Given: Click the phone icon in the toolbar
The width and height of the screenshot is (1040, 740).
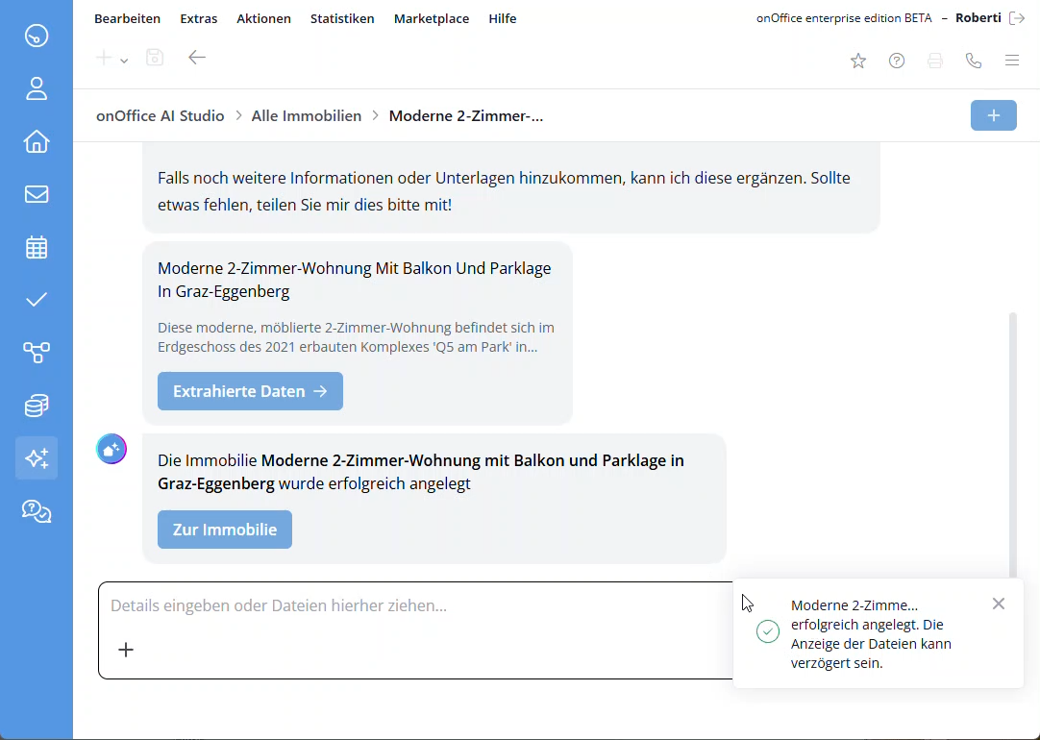Looking at the screenshot, I should coord(974,61).
